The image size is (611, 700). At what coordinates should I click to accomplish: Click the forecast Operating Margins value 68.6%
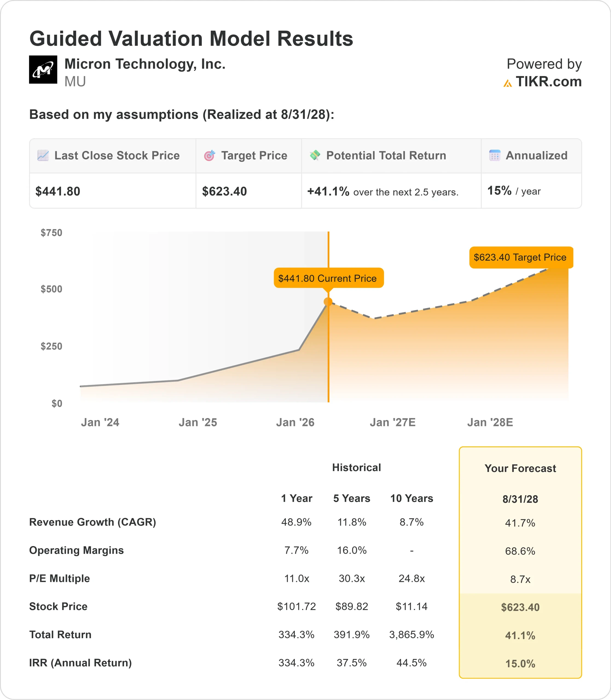[x=520, y=551]
